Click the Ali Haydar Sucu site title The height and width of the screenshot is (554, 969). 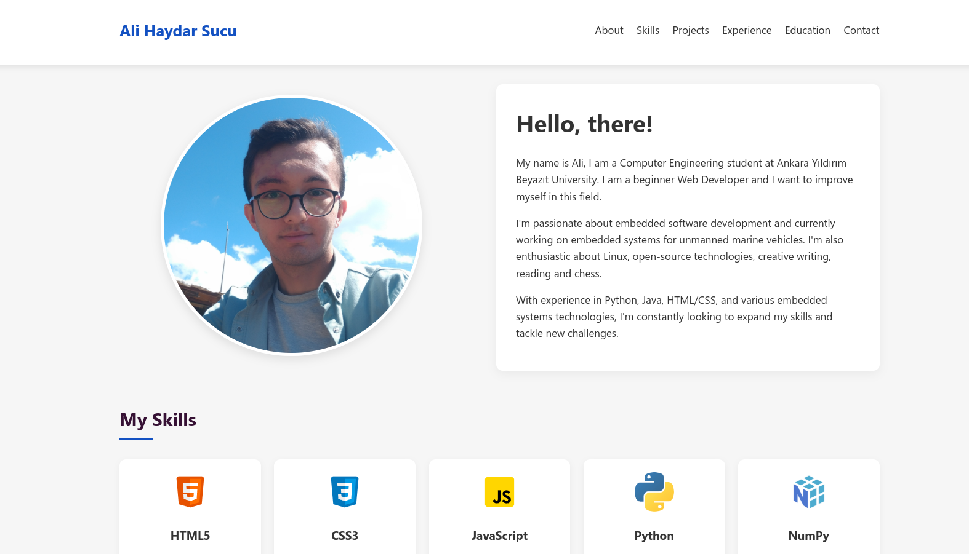(178, 31)
